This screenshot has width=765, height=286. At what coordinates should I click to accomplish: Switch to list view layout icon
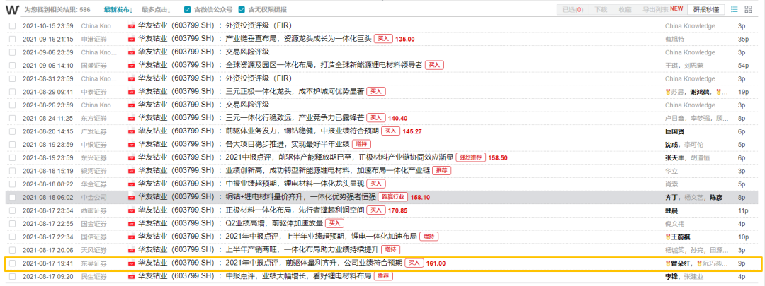point(735,9)
